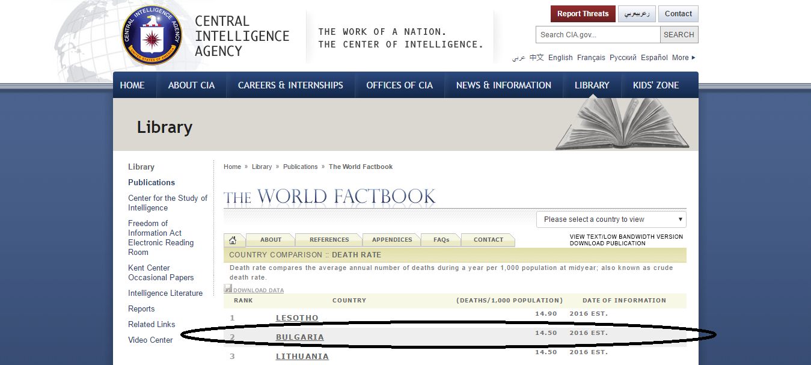Open Intelligence Literature sidebar link

coord(165,293)
